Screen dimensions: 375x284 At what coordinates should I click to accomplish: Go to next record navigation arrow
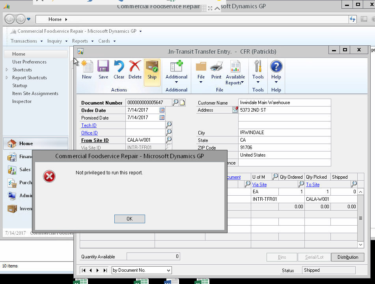(x=97, y=270)
